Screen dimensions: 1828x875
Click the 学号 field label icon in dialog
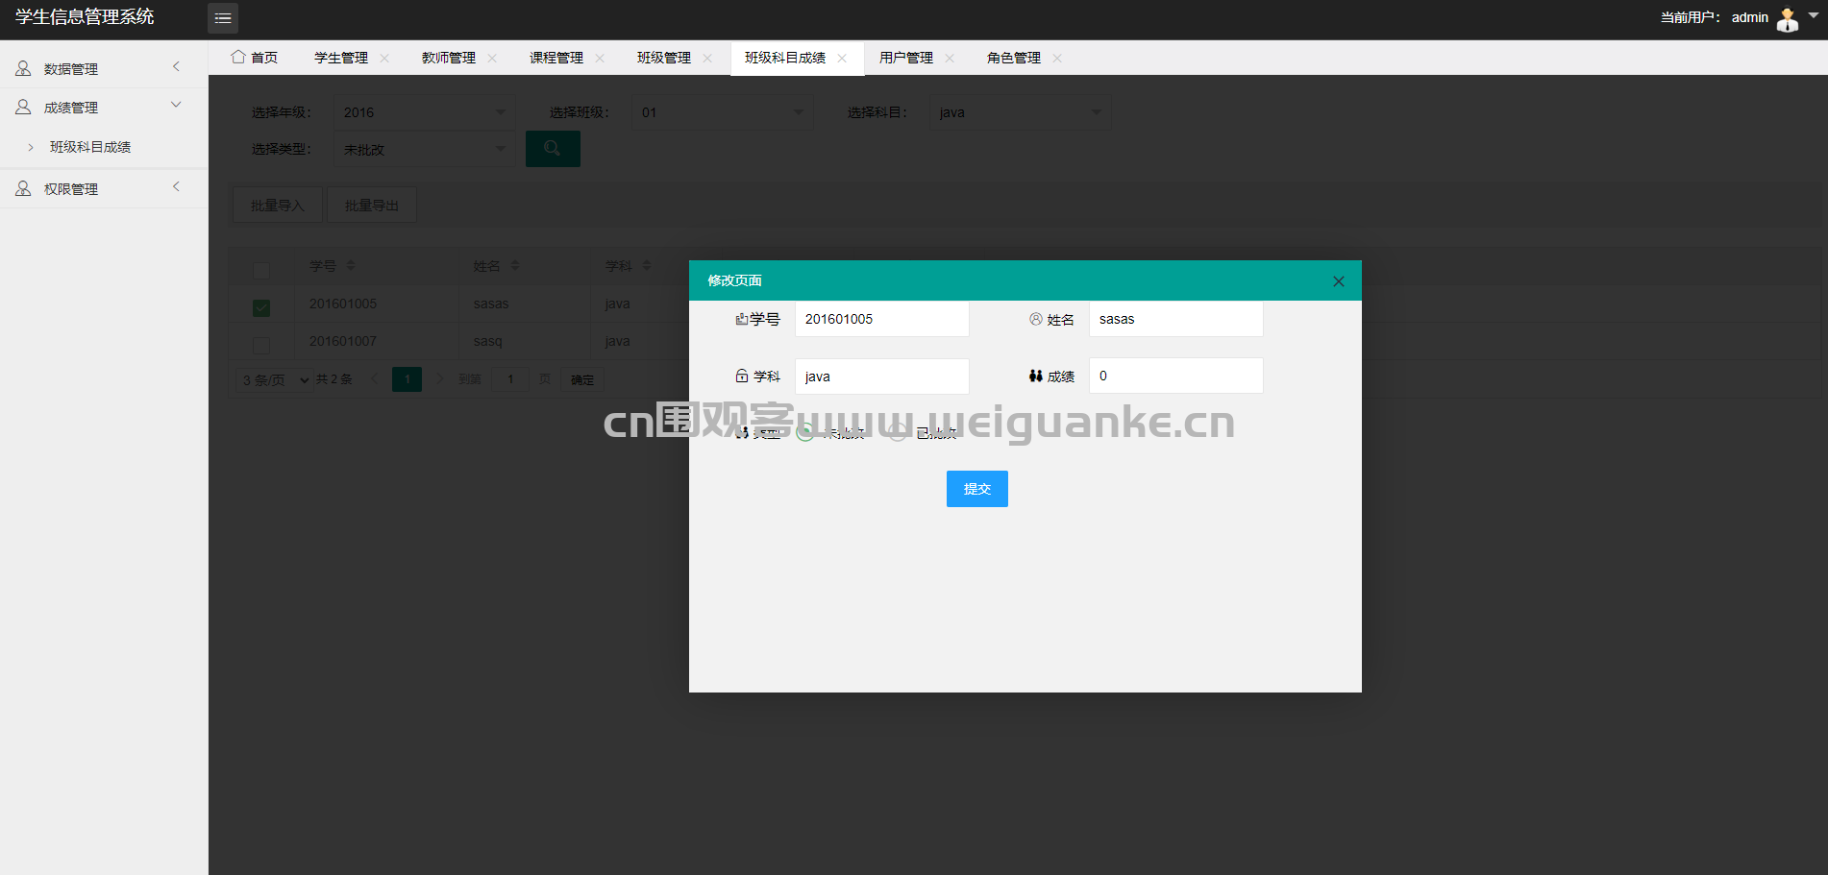(x=741, y=319)
